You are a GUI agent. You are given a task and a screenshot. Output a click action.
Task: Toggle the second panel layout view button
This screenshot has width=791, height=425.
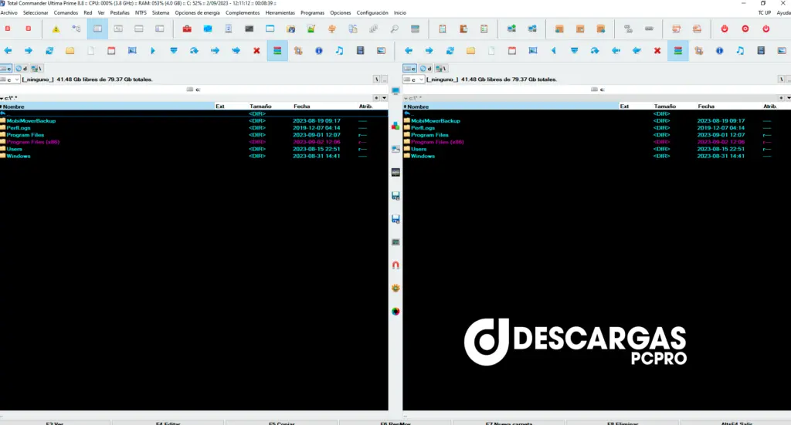(x=118, y=29)
